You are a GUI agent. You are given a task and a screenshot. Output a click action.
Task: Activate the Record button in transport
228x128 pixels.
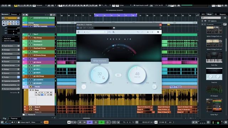108,122
